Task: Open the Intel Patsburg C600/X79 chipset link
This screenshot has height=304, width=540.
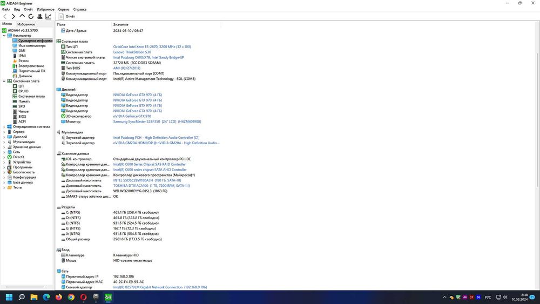Action: pos(148,57)
